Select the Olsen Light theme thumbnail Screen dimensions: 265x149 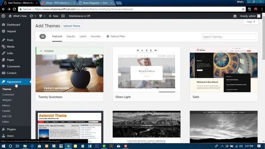(x=147, y=70)
